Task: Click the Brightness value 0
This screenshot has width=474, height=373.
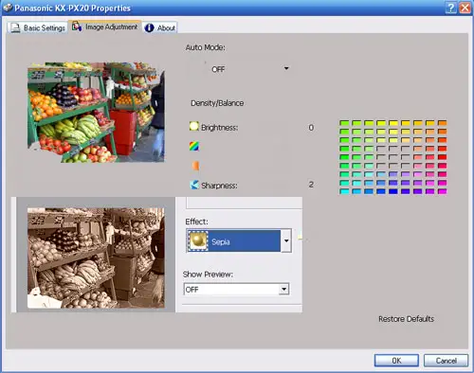Action: pos(311,128)
